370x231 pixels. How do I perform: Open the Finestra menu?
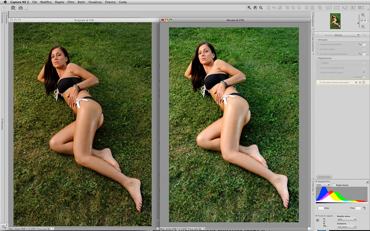coord(110,2)
